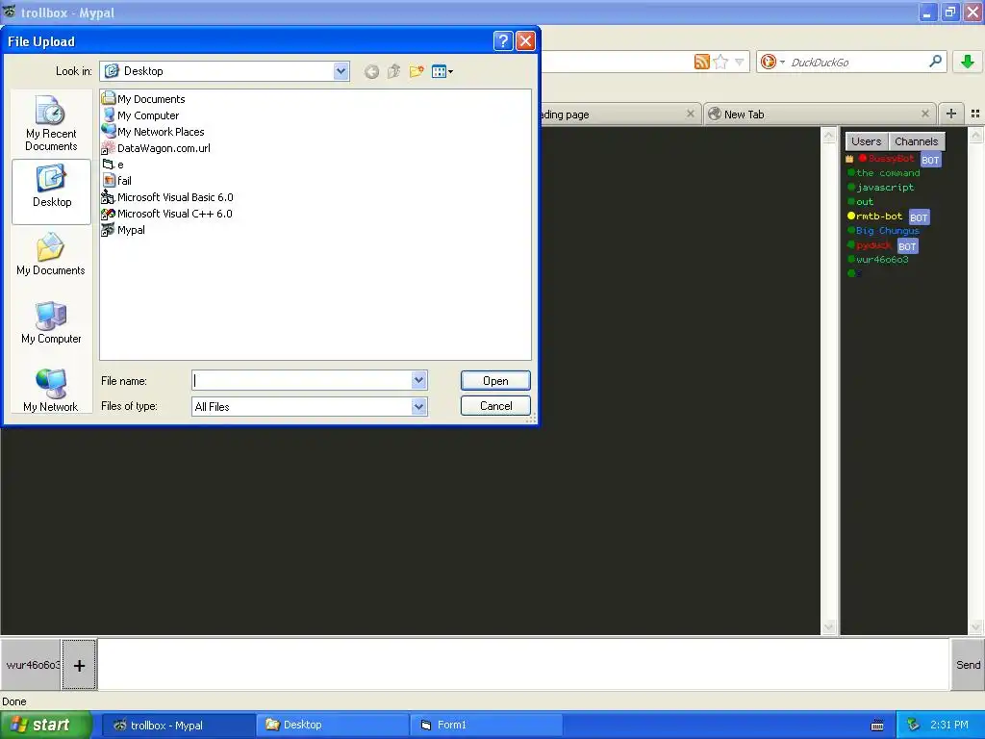
Task: Select the Mypal shortcut in file list
Action: click(124, 229)
